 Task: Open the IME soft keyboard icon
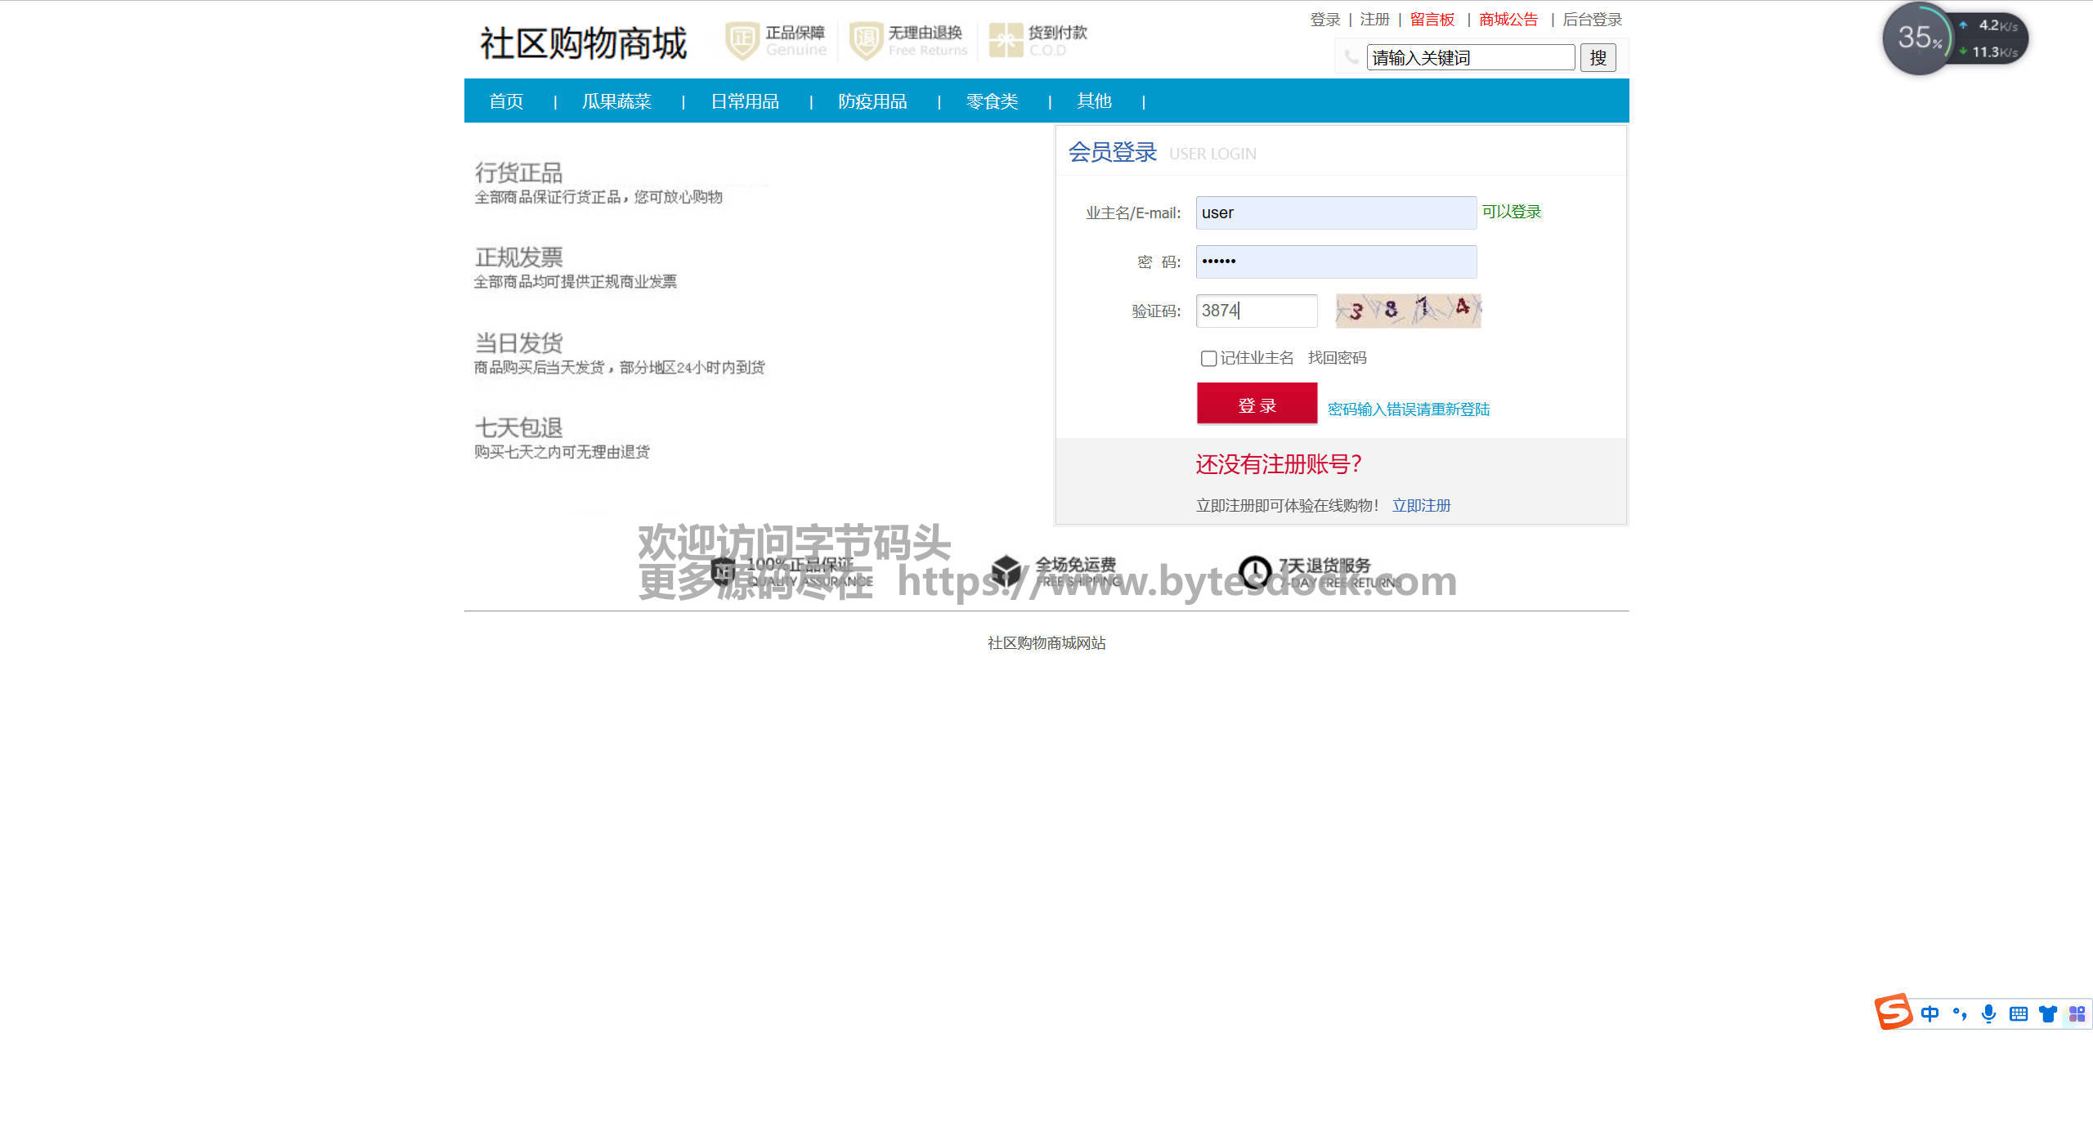(x=2019, y=1014)
